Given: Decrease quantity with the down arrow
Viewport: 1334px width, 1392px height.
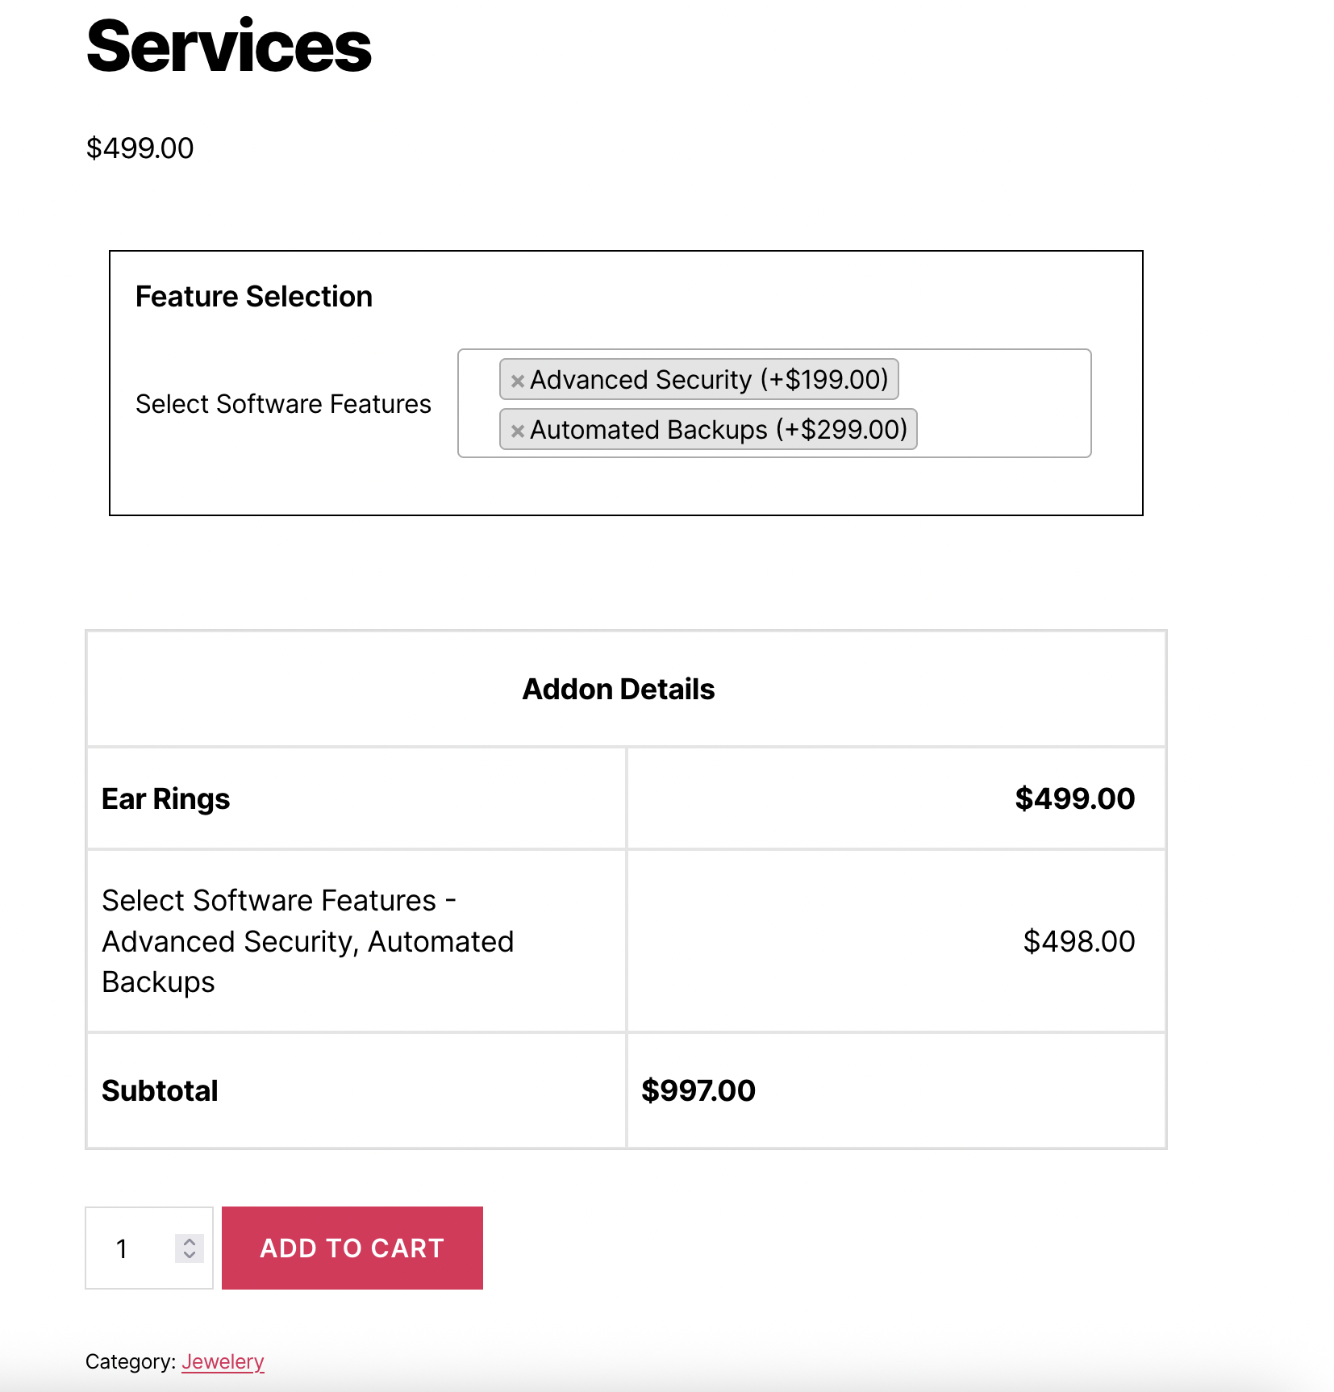Looking at the screenshot, I should tap(190, 1255).
